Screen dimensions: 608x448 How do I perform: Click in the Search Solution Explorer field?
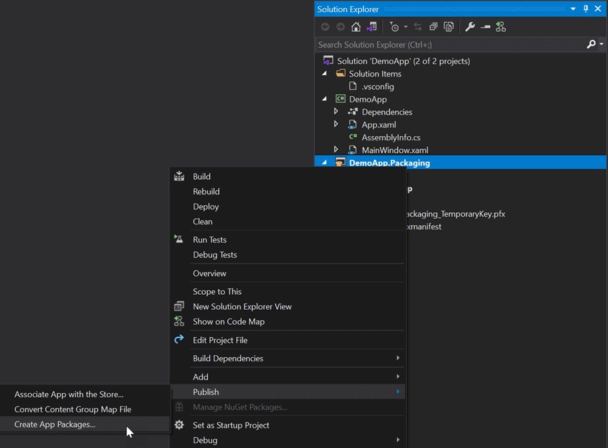(x=447, y=45)
